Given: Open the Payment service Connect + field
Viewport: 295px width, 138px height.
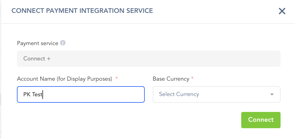Looking at the screenshot, I should [x=148, y=59].
